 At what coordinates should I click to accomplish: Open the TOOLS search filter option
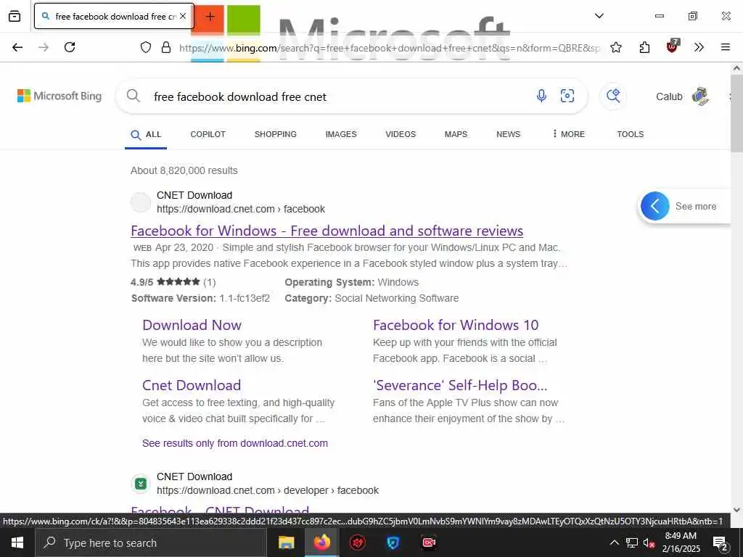631,134
